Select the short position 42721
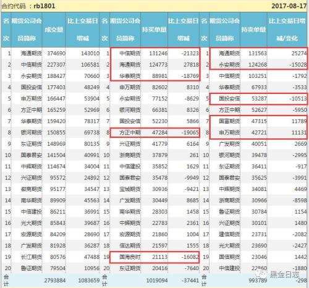Viewport: 309px width, 288px height. point(259,132)
